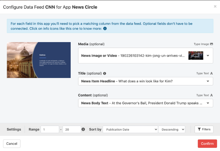
Task: Click the Type Text icon for Content
Action: [211, 95]
